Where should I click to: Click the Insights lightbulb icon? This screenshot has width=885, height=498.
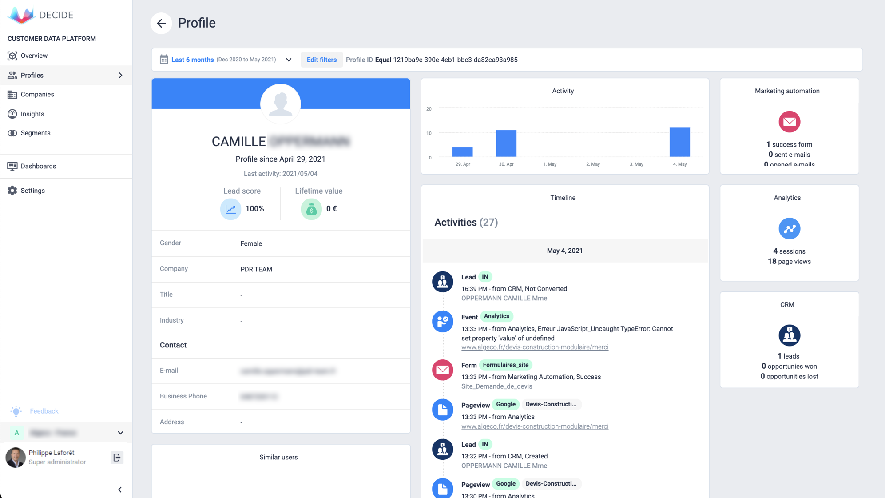tap(13, 114)
